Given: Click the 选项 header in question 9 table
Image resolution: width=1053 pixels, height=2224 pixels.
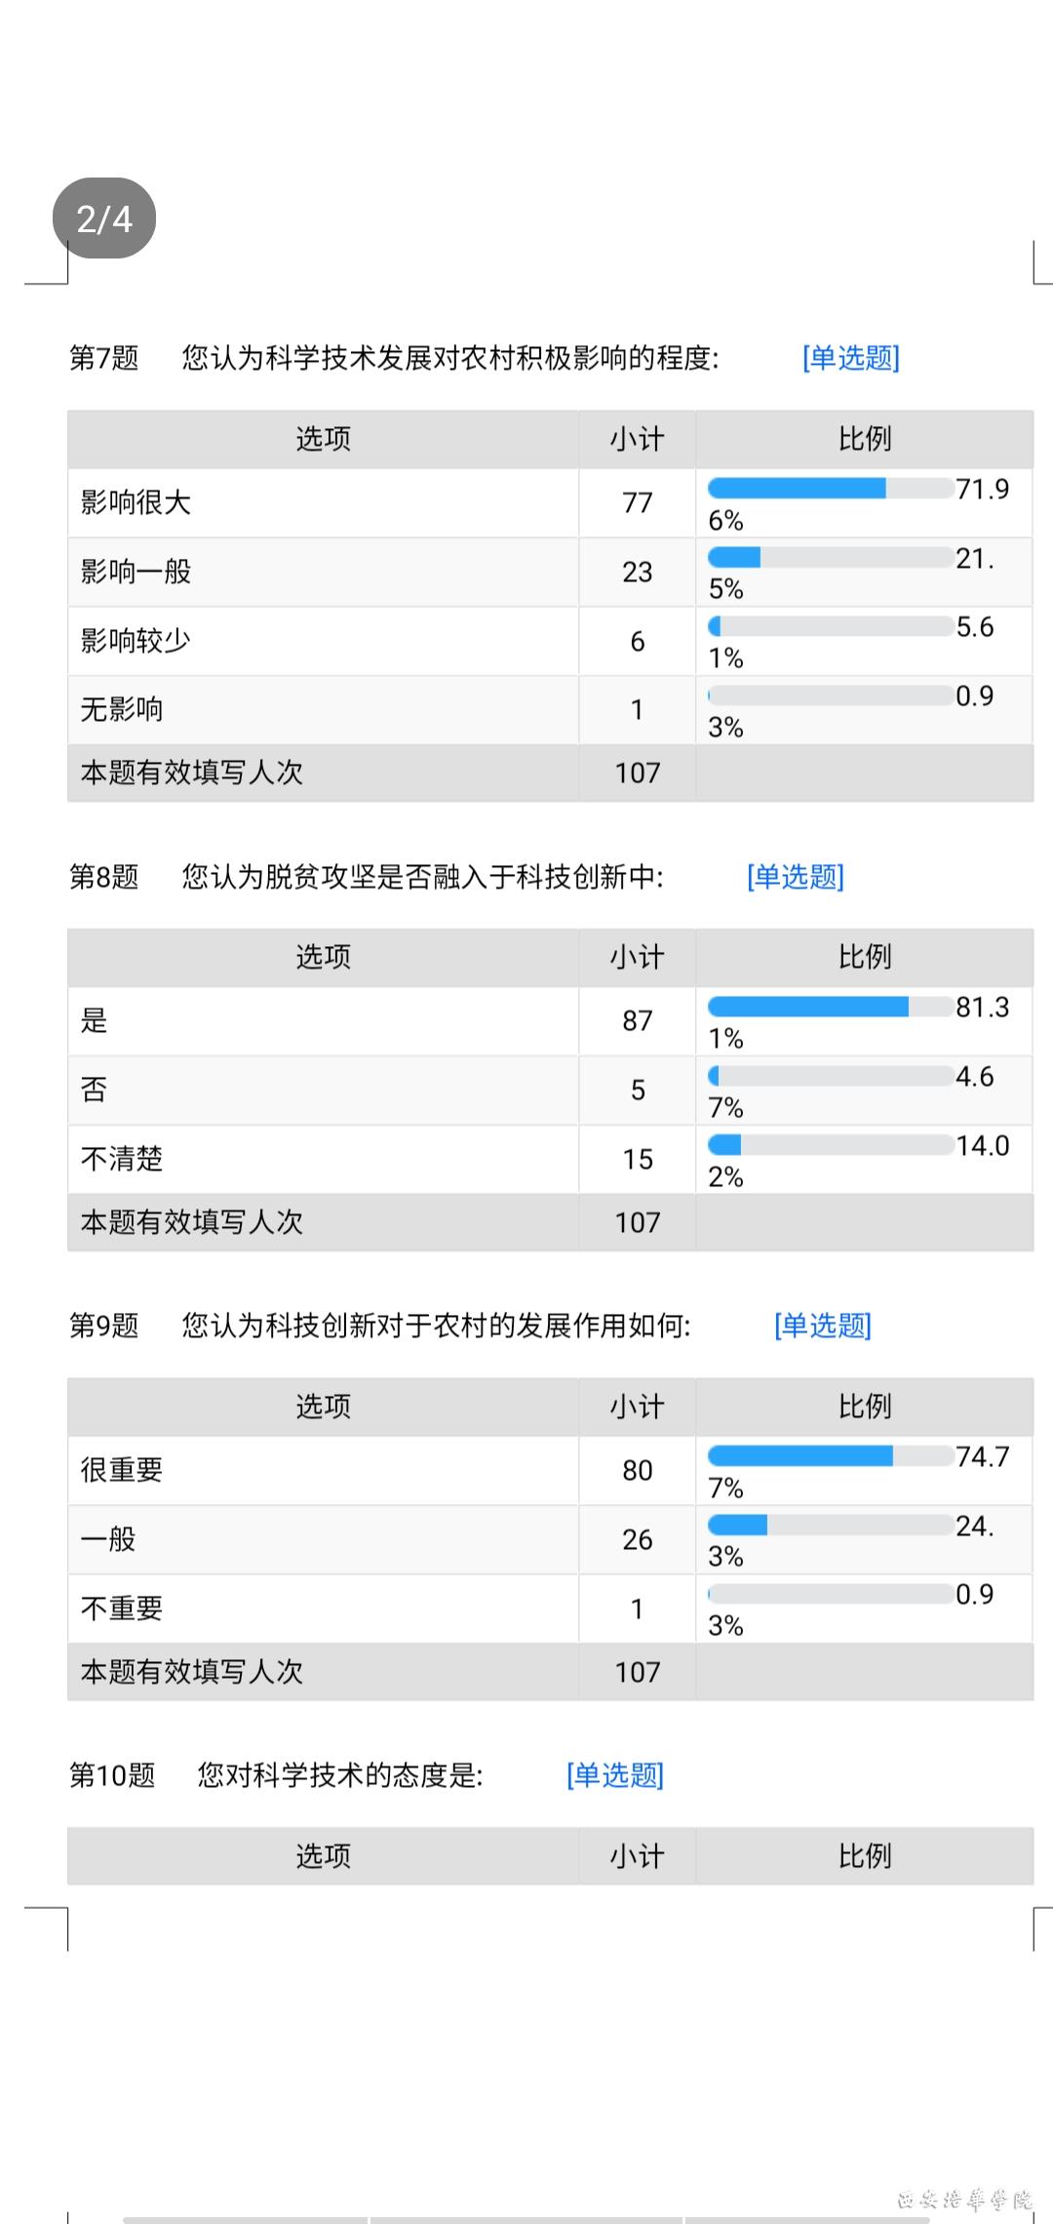Looking at the screenshot, I should coord(323,1407).
